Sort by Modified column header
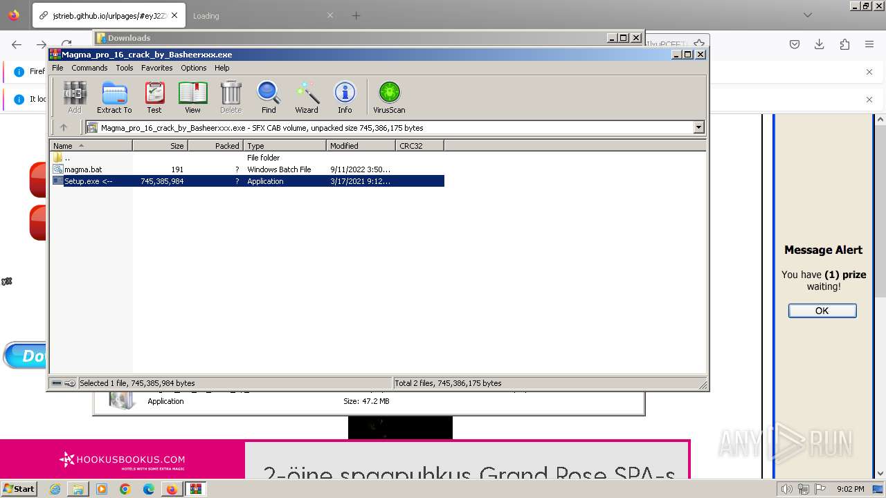 361,146
